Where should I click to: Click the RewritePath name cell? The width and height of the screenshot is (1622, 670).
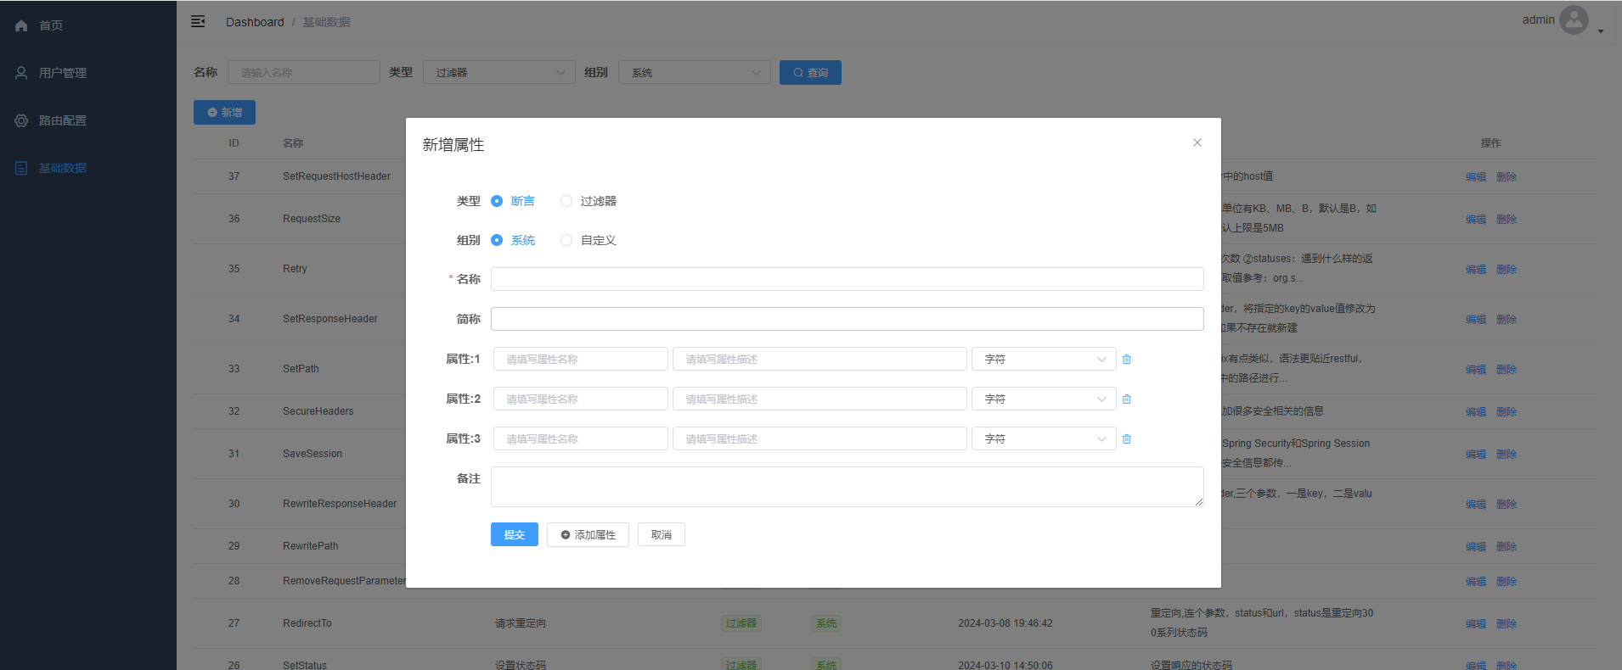(x=311, y=546)
